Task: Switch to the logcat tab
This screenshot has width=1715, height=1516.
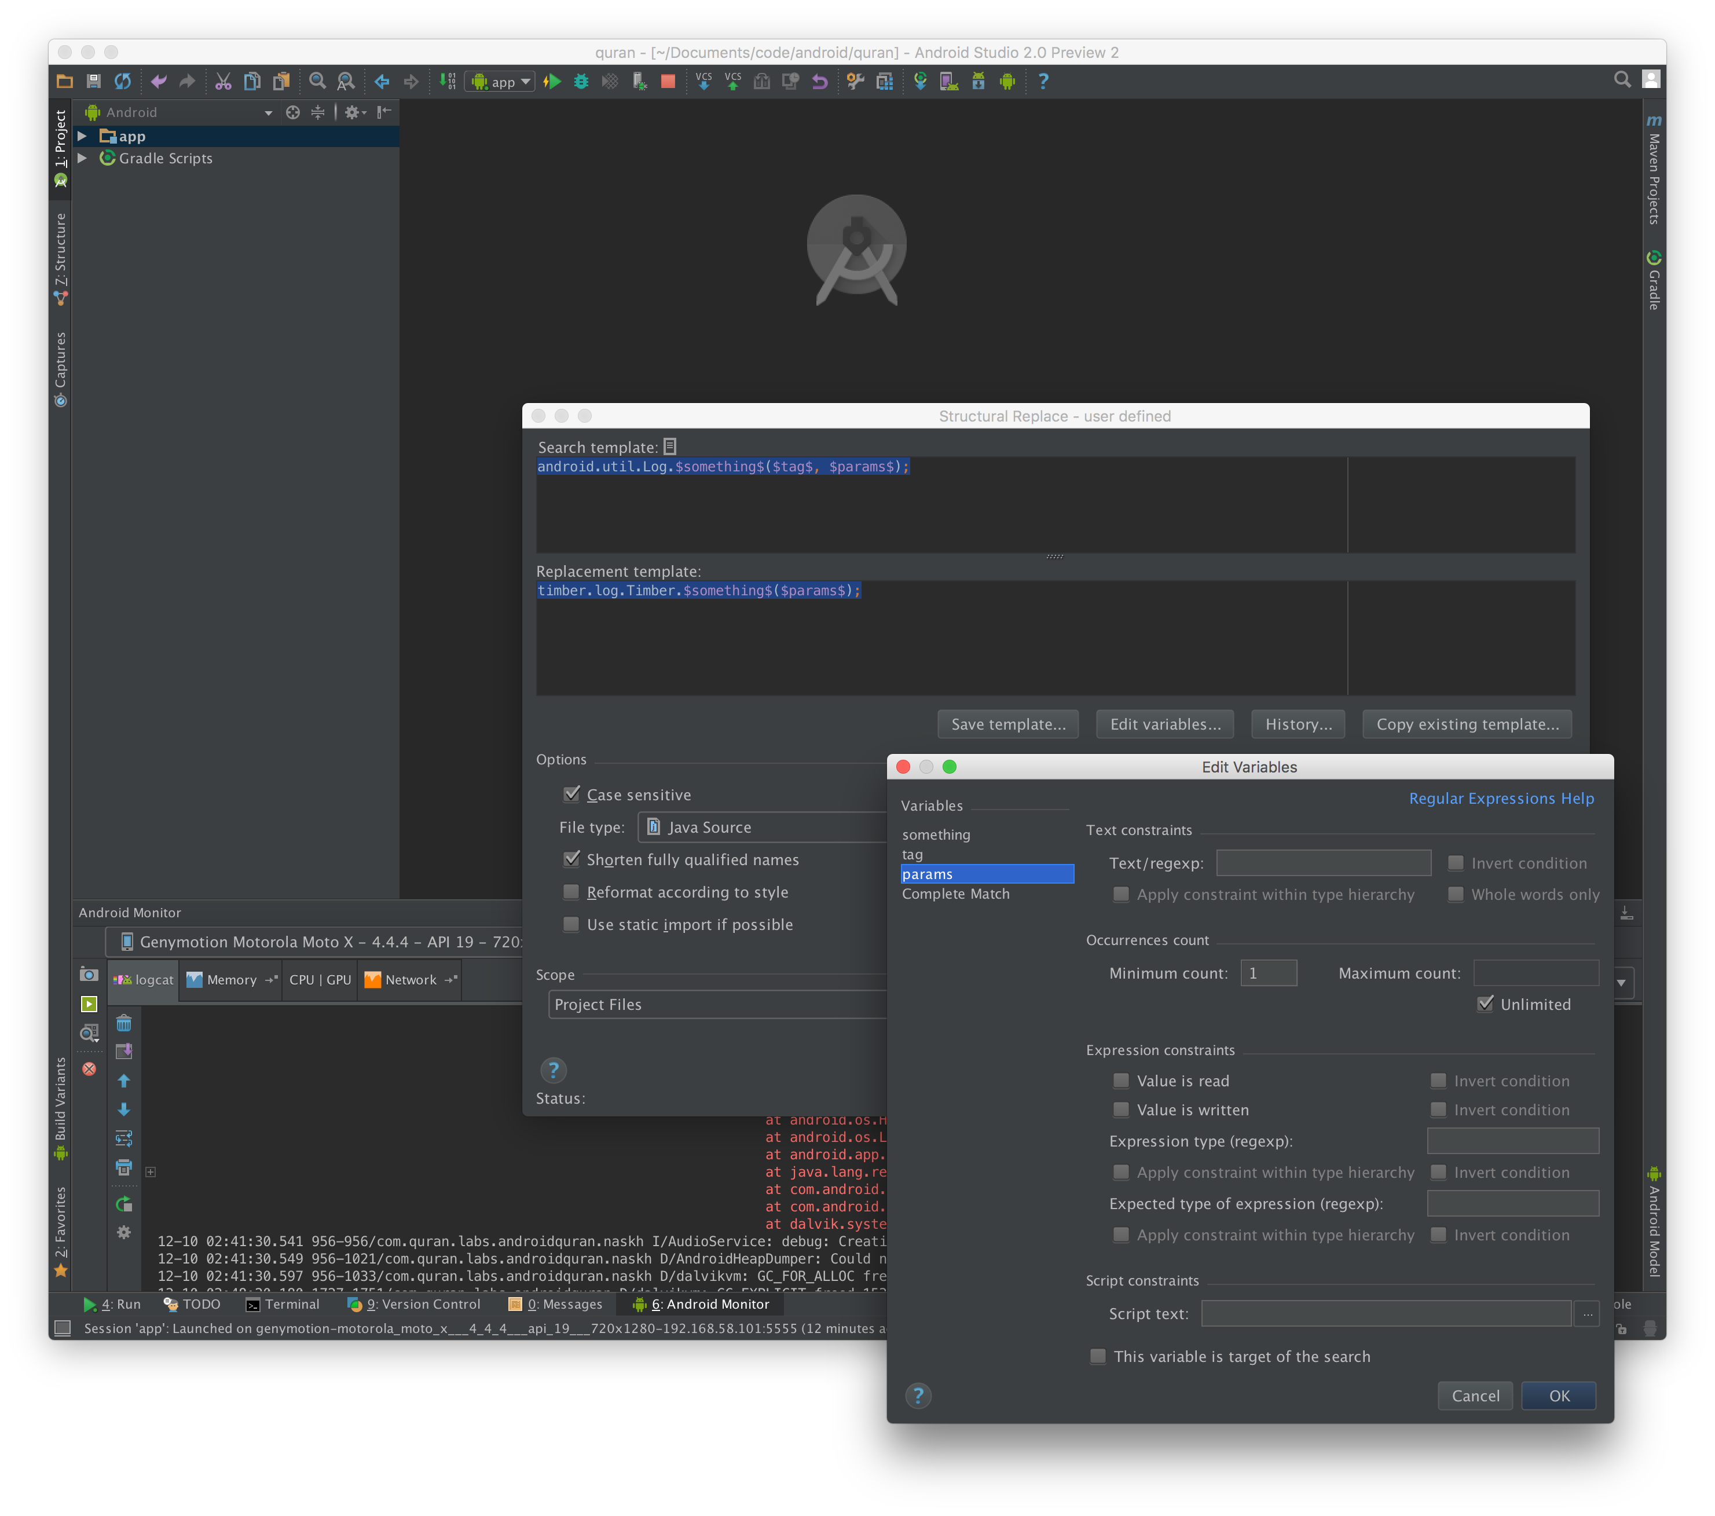Action: click(144, 979)
